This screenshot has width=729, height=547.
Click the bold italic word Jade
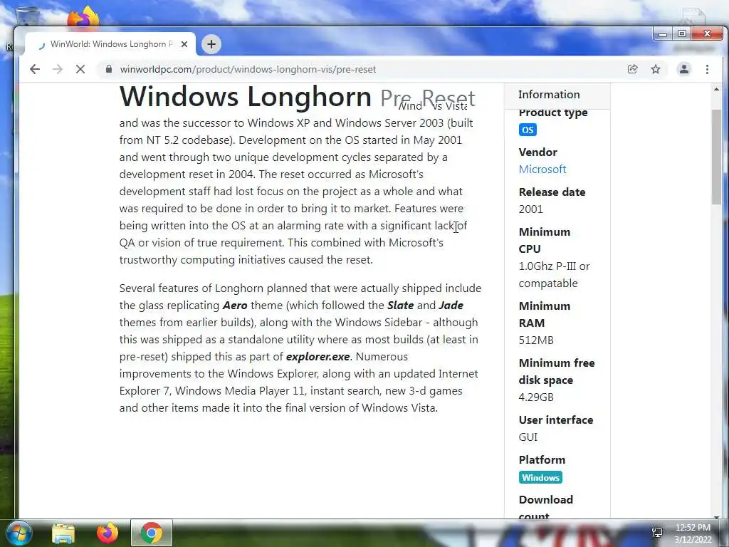pyautogui.click(x=451, y=305)
